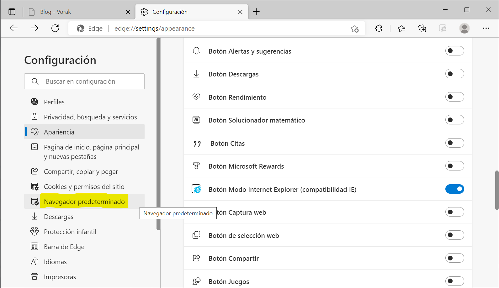Viewport: 499px width, 288px height.
Task: Click the sidebar vertical scrollbar
Action: click(158, 134)
